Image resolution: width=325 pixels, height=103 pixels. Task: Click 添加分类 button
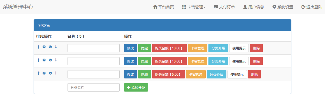point(136,87)
